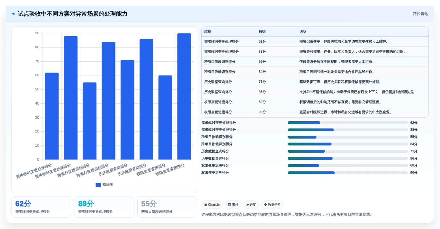
Task: Select the 数据卡片 chip
Action: (272, 205)
